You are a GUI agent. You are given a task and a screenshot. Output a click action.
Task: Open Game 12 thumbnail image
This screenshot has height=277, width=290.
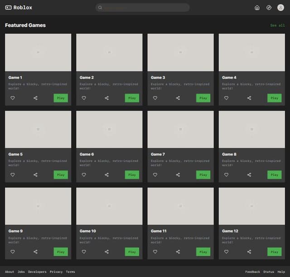[252, 206]
